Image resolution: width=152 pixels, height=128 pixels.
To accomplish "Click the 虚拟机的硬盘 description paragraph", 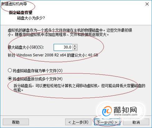I will [70, 32].
